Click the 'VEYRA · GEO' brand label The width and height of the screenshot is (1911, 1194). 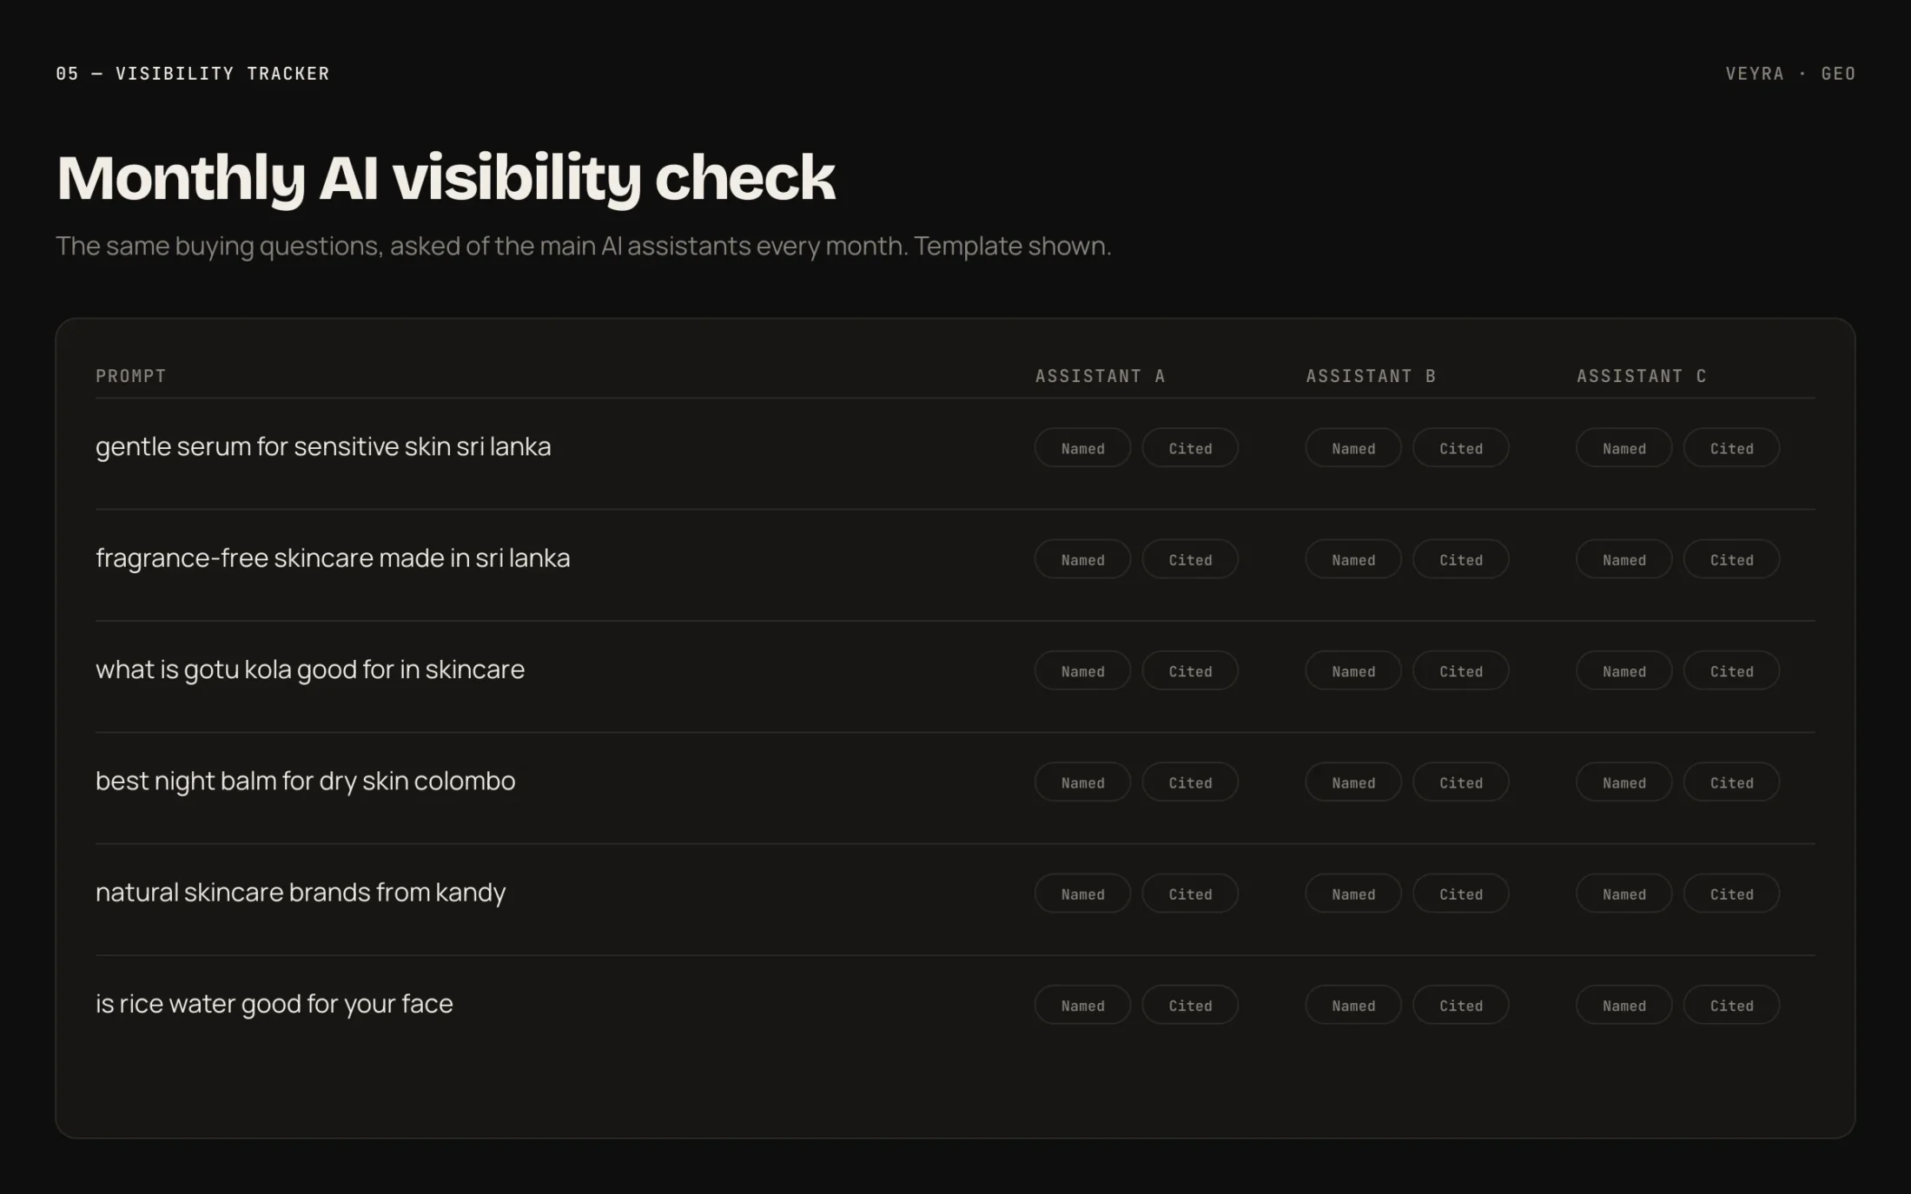pyautogui.click(x=1790, y=74)
